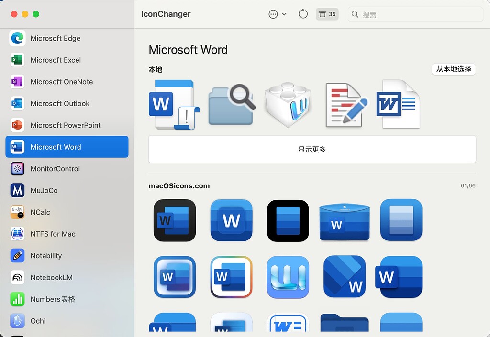Image resolution: width=490 pixels, height=337 pixels.
Task: Select the highlighted Microsoft Word row
Action: coord(67,147)
